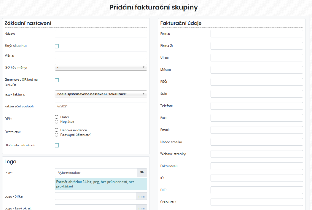312x210 pixels.
Task: Choose Neplátce for DPH
Action: pos(56,121)
